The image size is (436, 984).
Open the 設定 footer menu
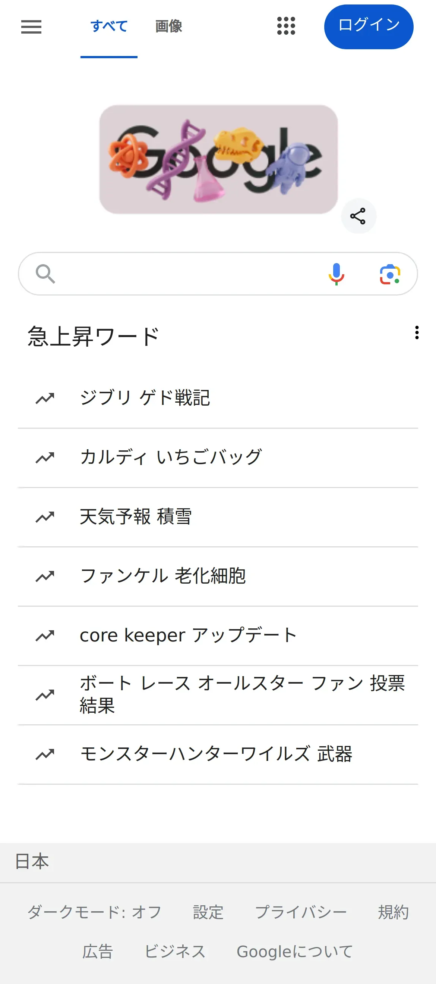[208, 912]
